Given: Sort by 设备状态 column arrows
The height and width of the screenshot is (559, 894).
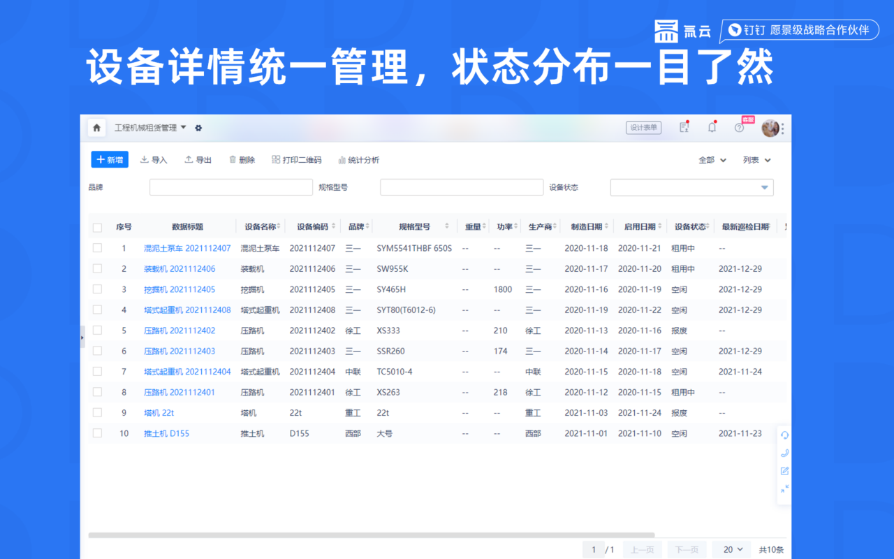Looking at the screenshot, I should click(x=709, y=226).
